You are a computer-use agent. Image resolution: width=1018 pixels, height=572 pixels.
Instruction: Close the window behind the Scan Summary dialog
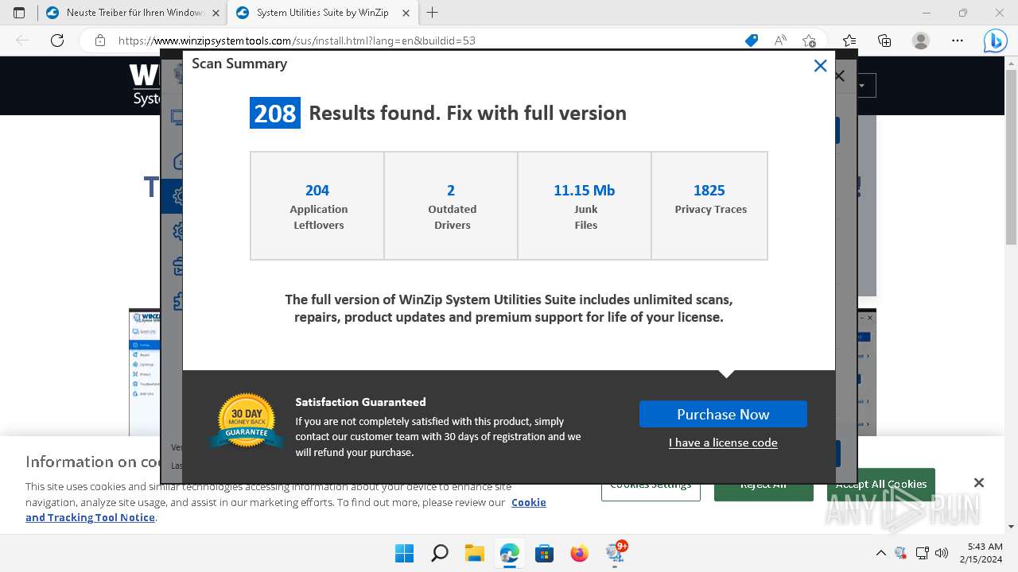(839, 76)
